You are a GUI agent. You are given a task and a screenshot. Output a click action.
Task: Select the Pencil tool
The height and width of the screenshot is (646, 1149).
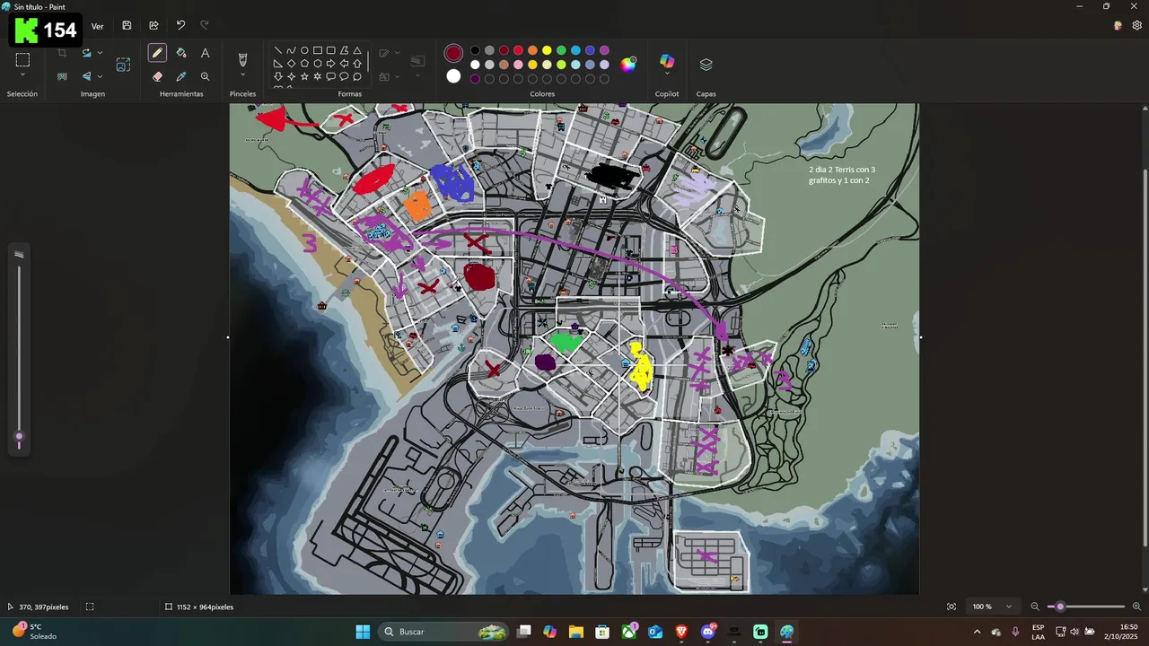coord(157,53)
